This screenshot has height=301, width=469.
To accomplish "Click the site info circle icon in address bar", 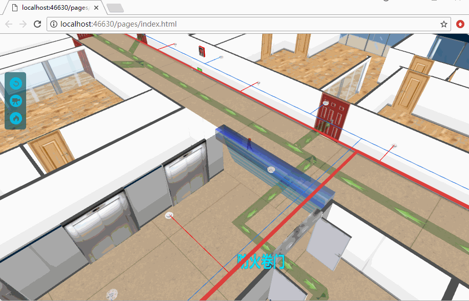I will point(54,24).
